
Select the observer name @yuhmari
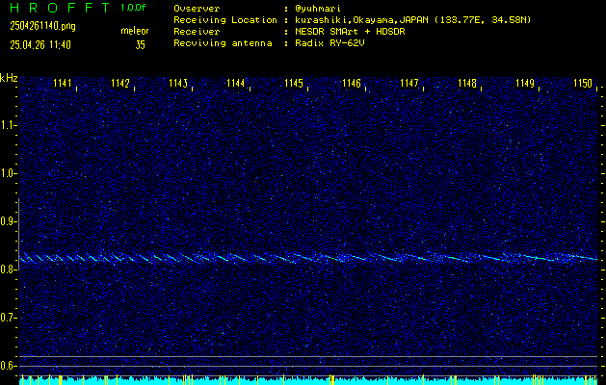pyautogui.click(x=318, y=9)
